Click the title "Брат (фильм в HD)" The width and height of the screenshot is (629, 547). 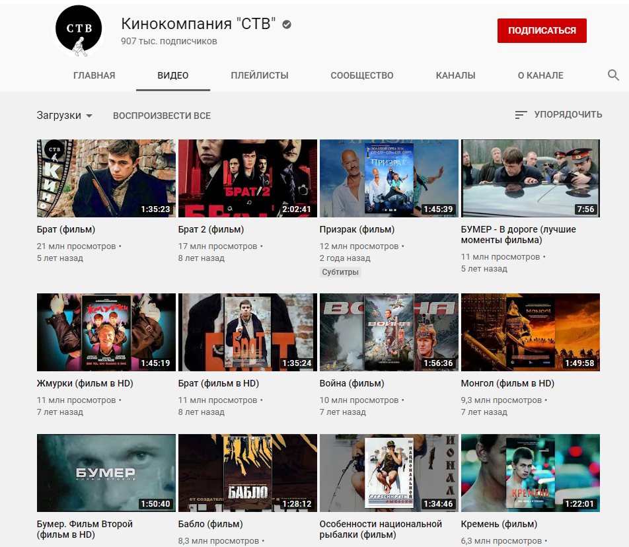point(219,383)
